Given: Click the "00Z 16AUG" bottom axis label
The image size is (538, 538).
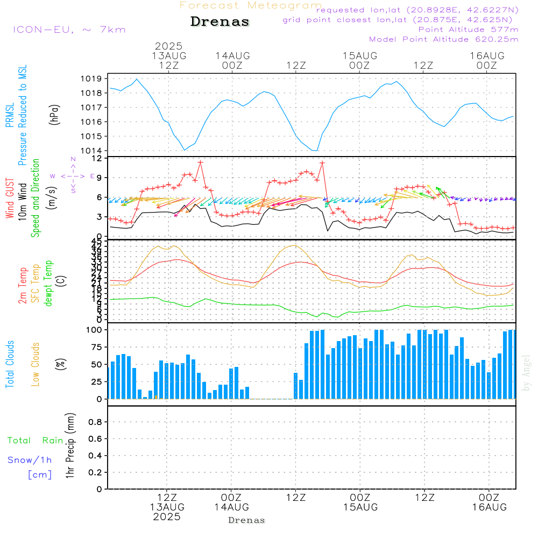Looking at the screenshot, I should 489,502.
